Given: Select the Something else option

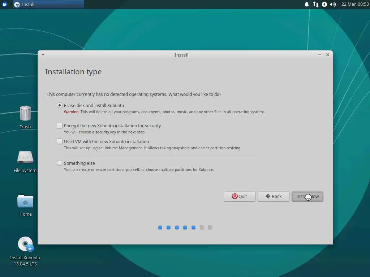Looking at the screenshot, I should pos(60,163).
